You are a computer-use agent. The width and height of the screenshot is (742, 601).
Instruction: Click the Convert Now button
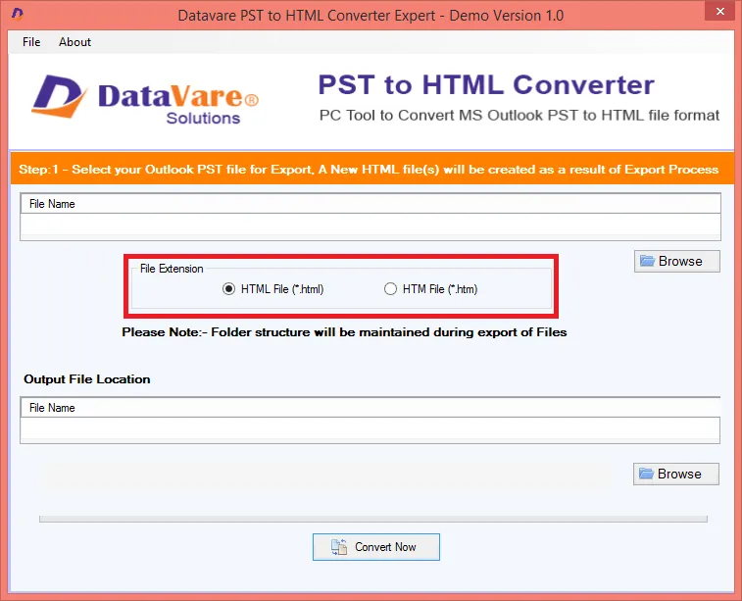[x=376, y=547]
